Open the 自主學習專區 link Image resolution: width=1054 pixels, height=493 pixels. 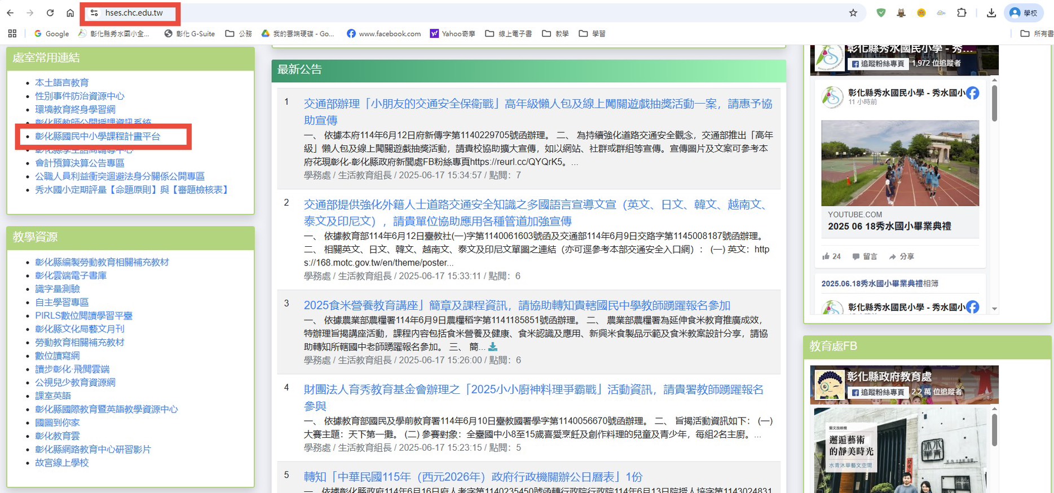coord(62,303)
